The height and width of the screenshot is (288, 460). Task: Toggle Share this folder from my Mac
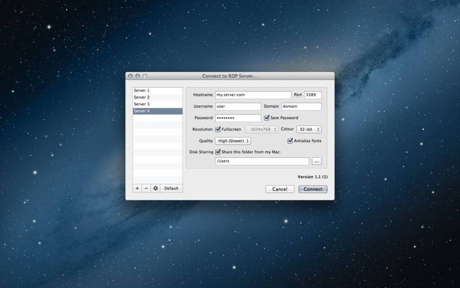click(x=218, y=152)
